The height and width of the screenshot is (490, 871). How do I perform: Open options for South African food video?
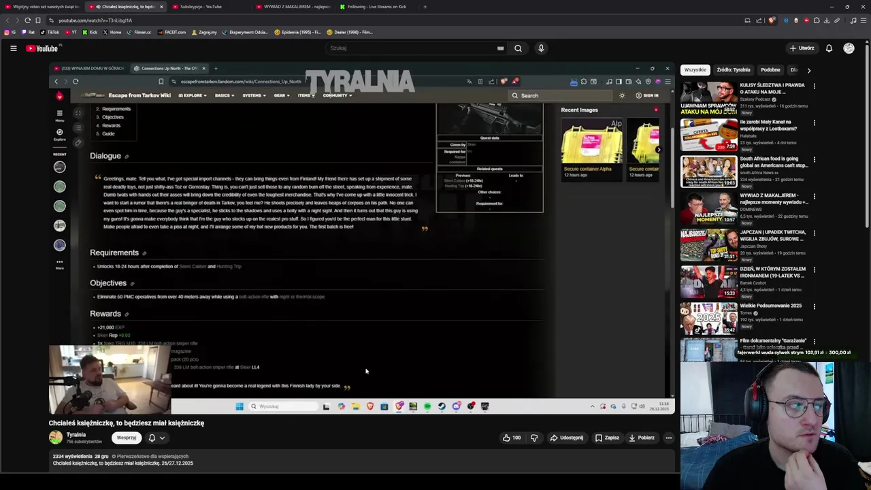tap(814, 160)
